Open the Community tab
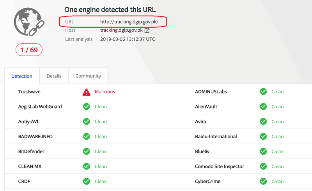The image size is (312, 191). [88, 76]
